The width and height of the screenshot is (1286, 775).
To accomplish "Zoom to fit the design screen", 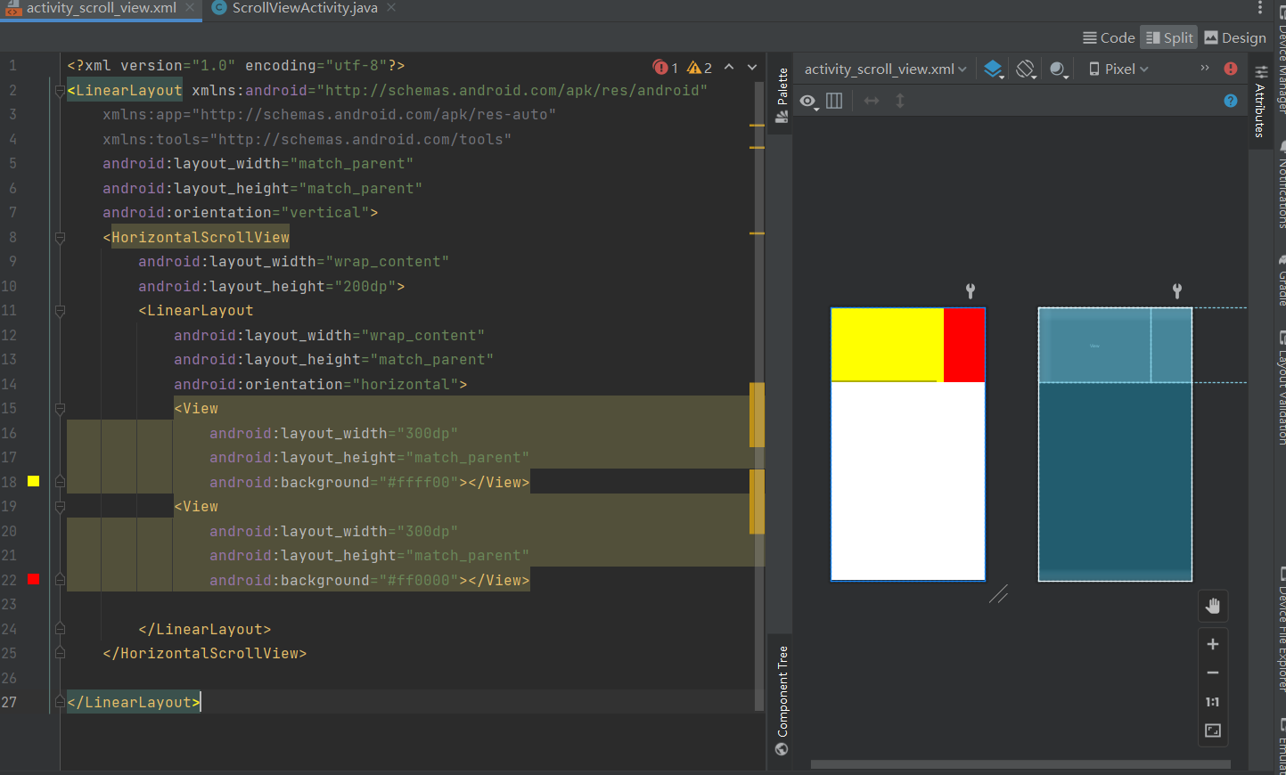I will click(1213, 730).
